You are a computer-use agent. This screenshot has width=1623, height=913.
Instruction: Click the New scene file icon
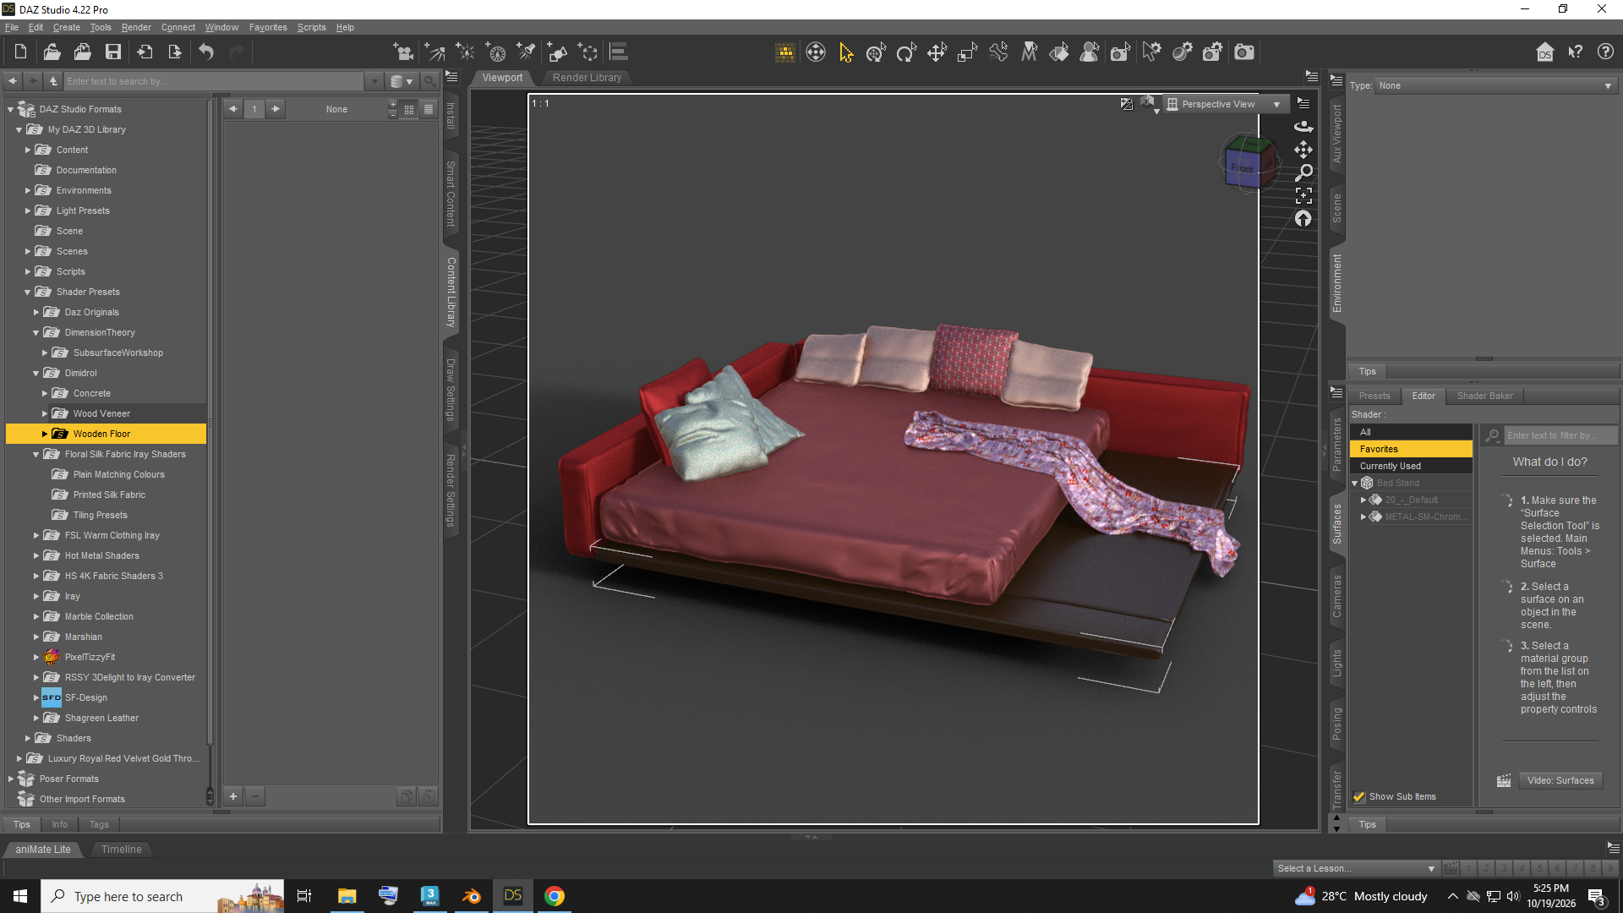point(20,52)
